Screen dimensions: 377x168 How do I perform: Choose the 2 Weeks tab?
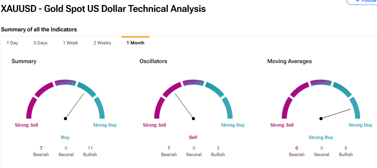pyautogui.click(x=102, y=43)
